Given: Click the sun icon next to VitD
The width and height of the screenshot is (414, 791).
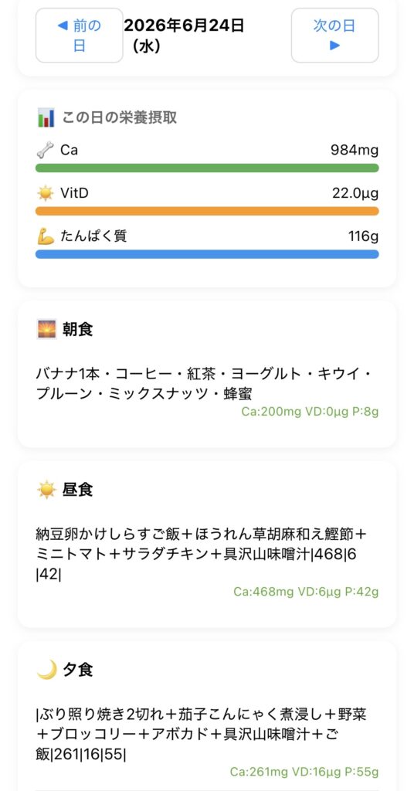Looking at the screenshot, I should tap(46, 192).
